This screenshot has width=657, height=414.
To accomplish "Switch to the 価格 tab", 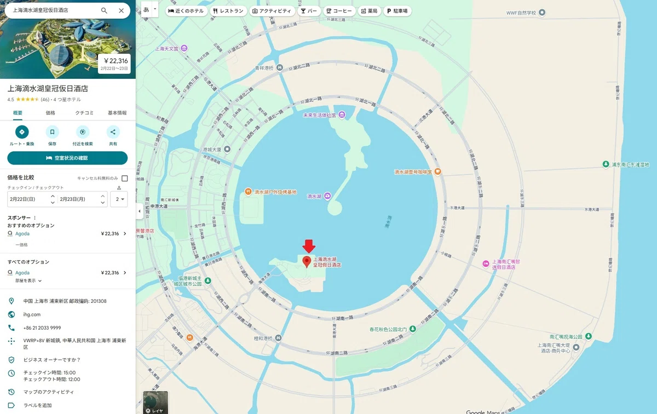I will [x=50, y=113].
